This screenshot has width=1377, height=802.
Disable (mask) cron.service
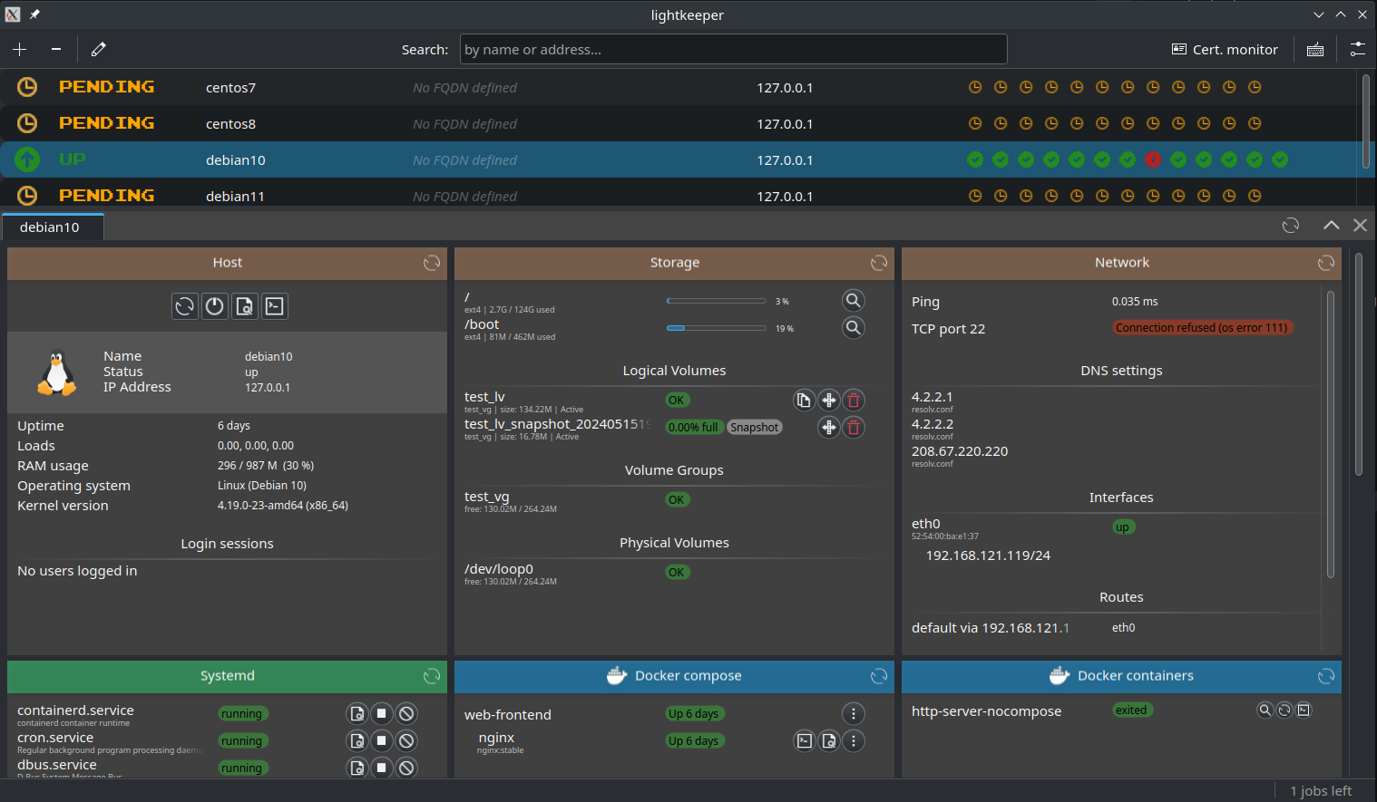[407, 740]
